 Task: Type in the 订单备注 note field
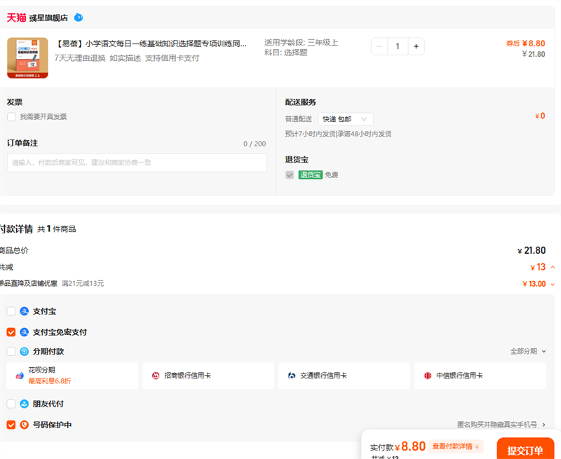137,163
